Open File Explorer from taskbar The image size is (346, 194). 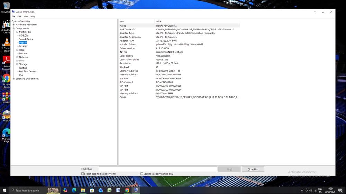(83, 190)
